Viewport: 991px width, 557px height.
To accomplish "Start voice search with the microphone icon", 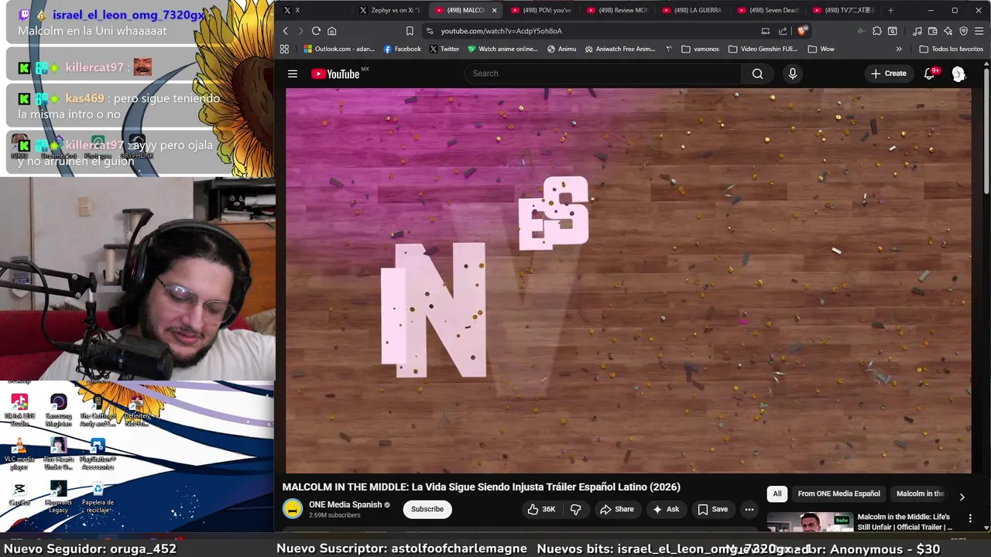I will coord(792,73).
